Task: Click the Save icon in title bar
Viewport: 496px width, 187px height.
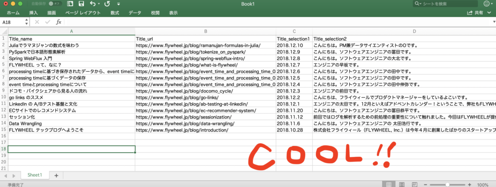Action: [81, 4]
